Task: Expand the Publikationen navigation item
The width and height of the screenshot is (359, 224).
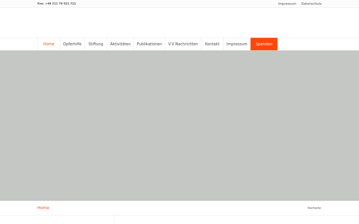Action: pyautogui.click(x=149, y=44)
